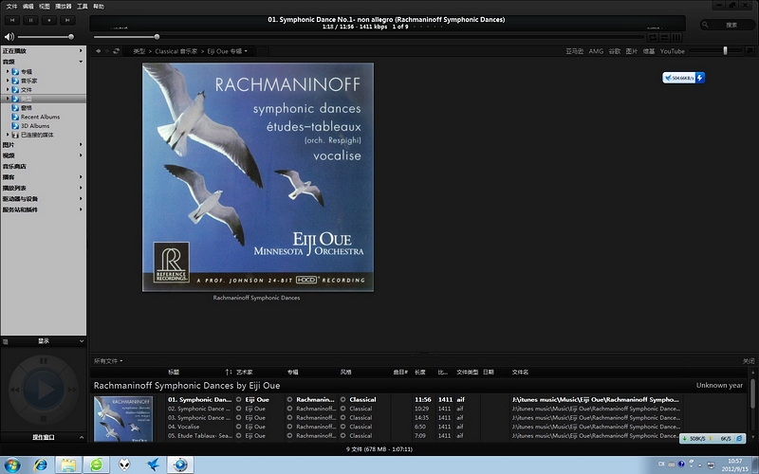759x474 pixels.
Task: Open the YouTube lookup link
Action: pyautogui.click(x=673, y=51)
